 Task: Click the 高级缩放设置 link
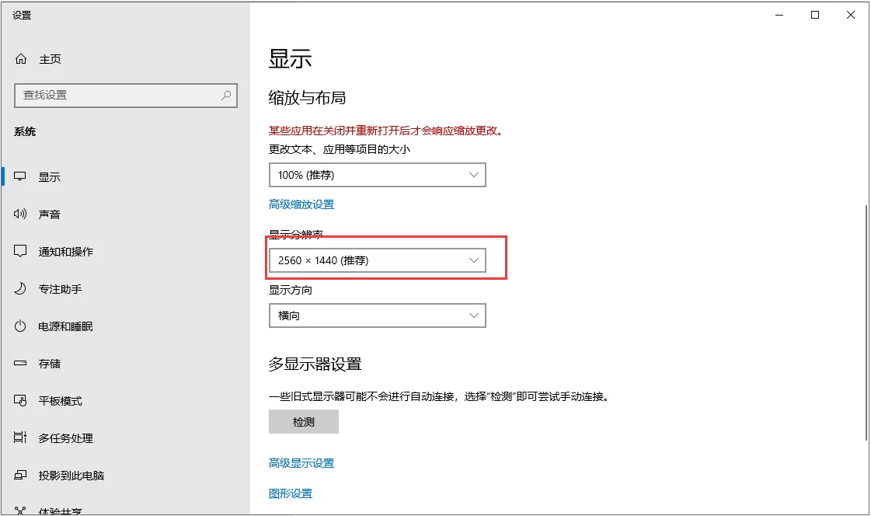[301, 204]
